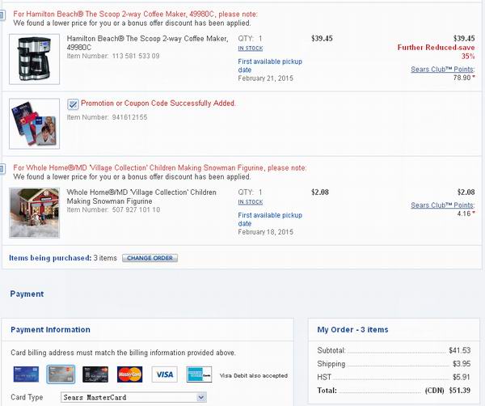This screenshot has width=485, height=406.
Task: Choose the VISA logo payment option
Action: [164, 374]
